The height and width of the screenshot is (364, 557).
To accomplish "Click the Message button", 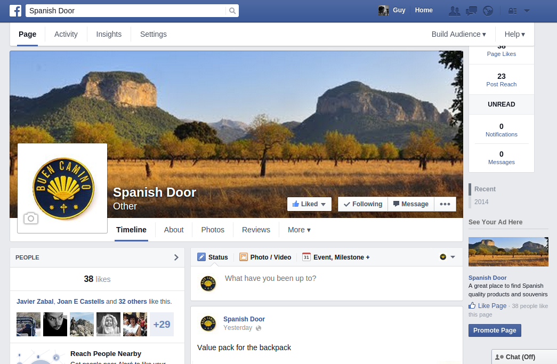I will [411, 204].
